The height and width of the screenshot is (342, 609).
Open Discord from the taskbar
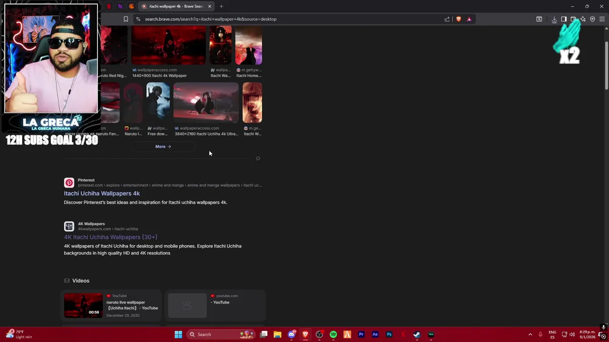tap(291, 334)
